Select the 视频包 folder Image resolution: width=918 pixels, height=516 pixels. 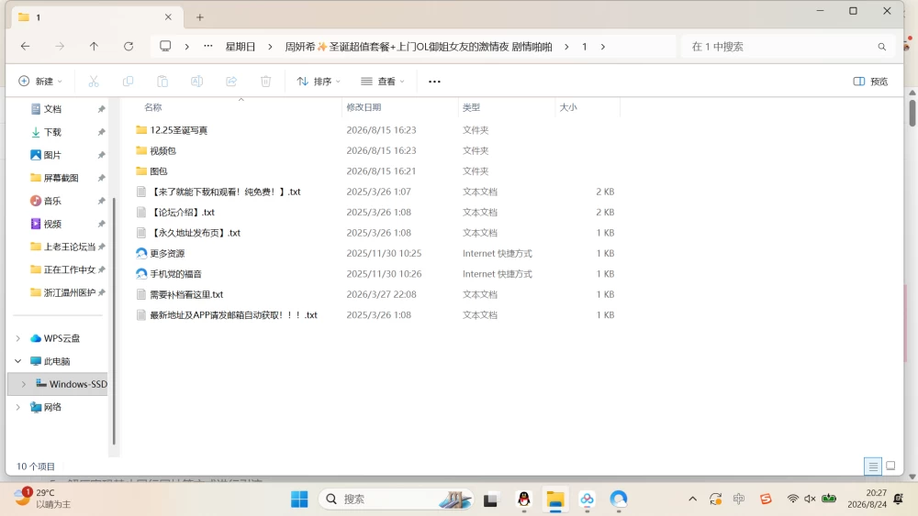click(162, 151)
